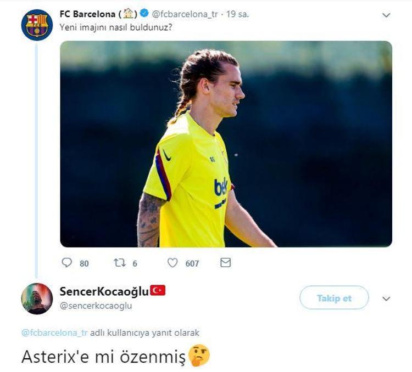Click the blue verified badge
Screen dimensions: 412x372
144,13
